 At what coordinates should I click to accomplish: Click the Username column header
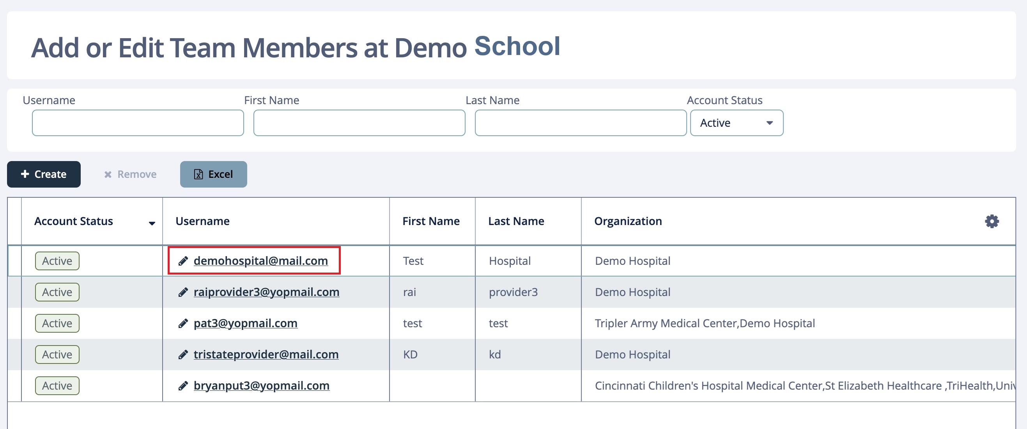click(276, 221)
